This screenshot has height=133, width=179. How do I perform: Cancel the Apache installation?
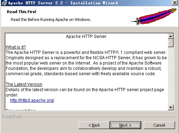coord(159,125)
